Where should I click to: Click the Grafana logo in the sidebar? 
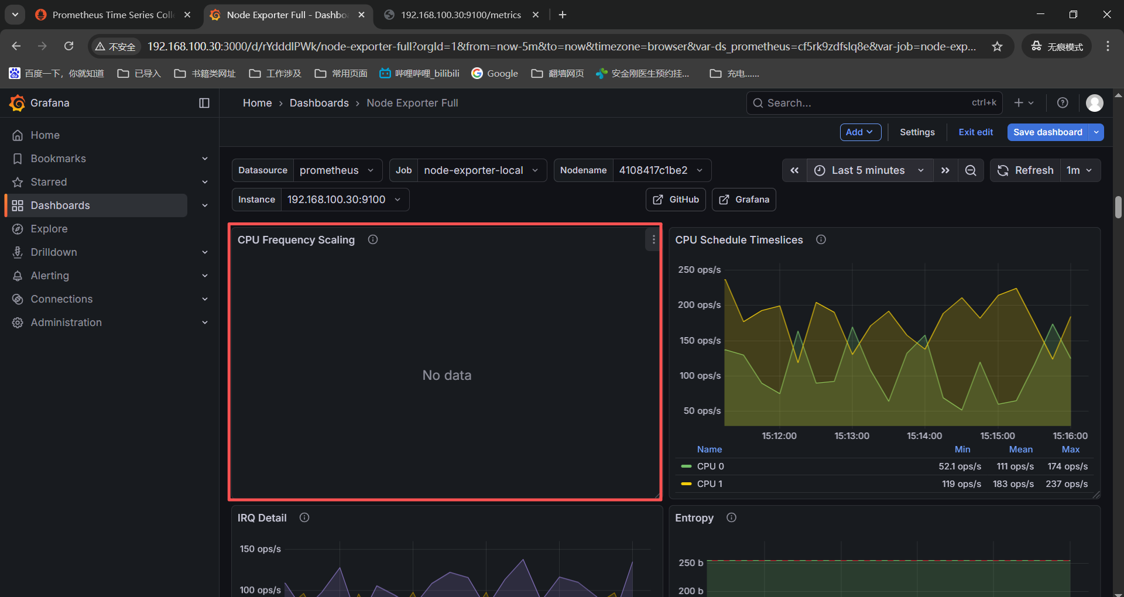click(x=17, y=103)
